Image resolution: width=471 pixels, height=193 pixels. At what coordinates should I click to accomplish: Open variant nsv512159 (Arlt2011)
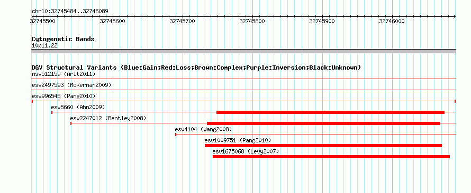click(x=64, y=74)
